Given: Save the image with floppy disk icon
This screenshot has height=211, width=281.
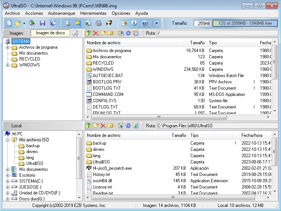Looking at the screenshot, I should (43, 23).
